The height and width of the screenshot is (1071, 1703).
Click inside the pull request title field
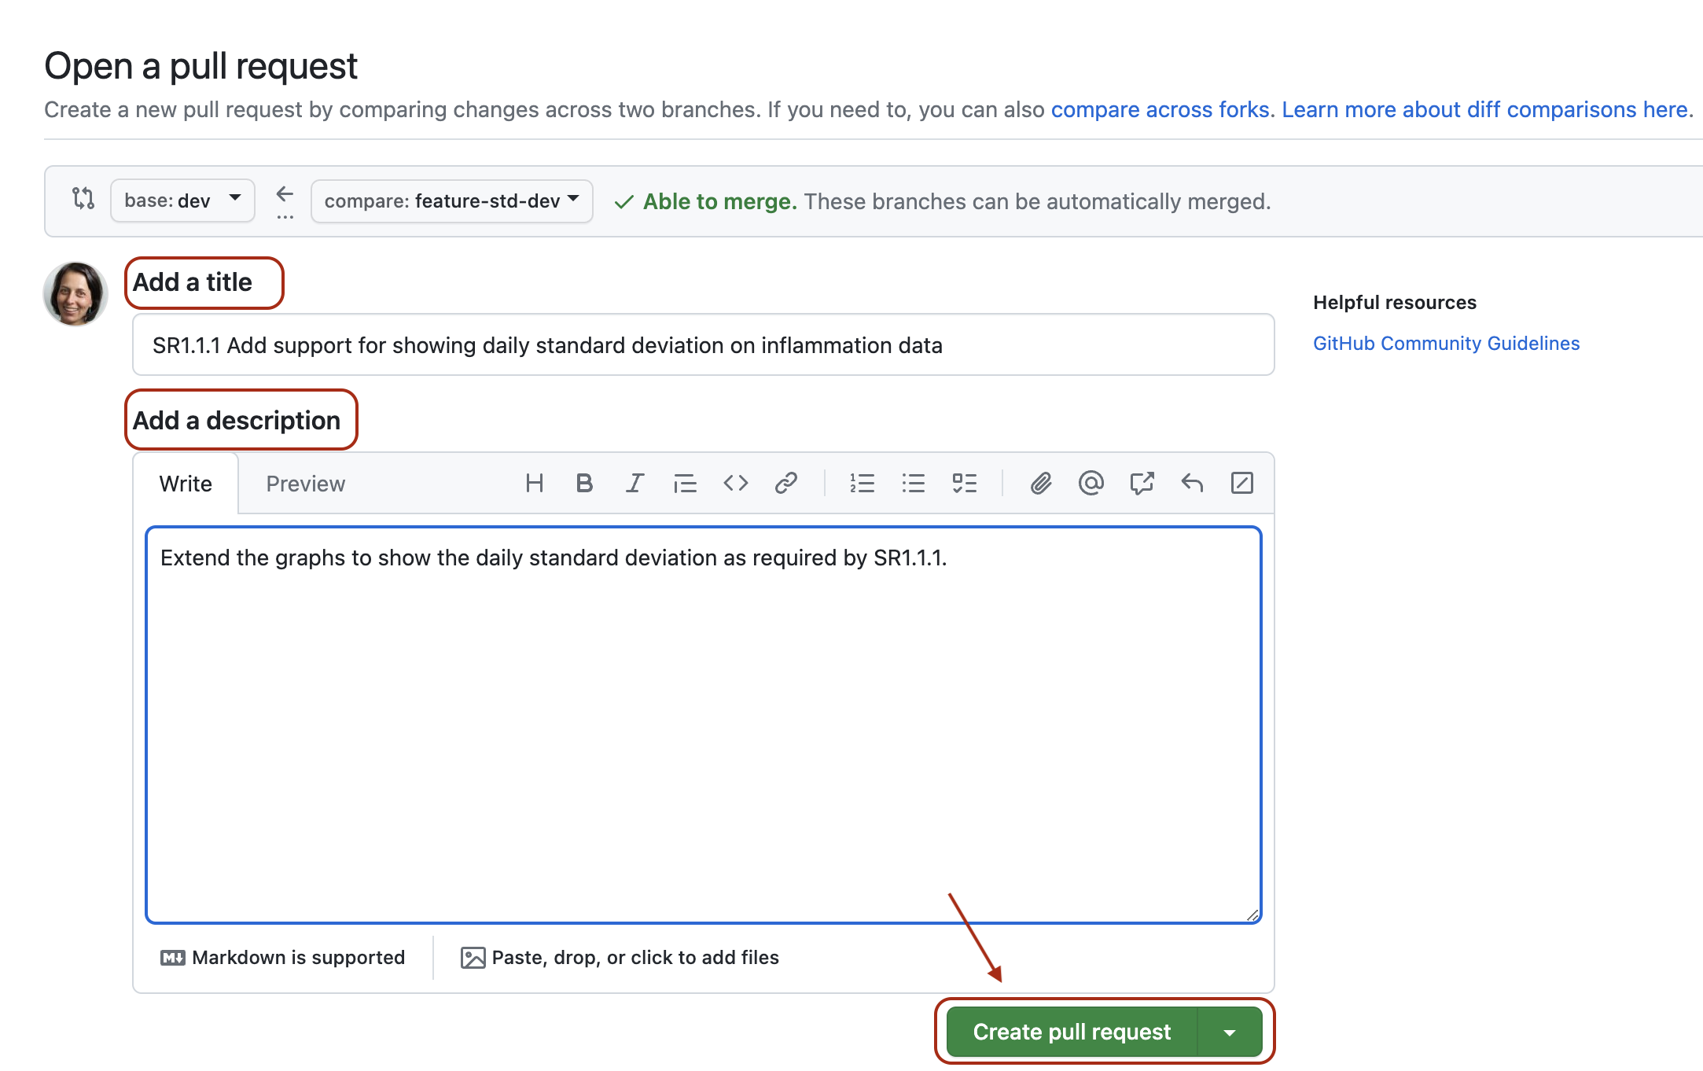pyautogui.click(x=702, y=344)
